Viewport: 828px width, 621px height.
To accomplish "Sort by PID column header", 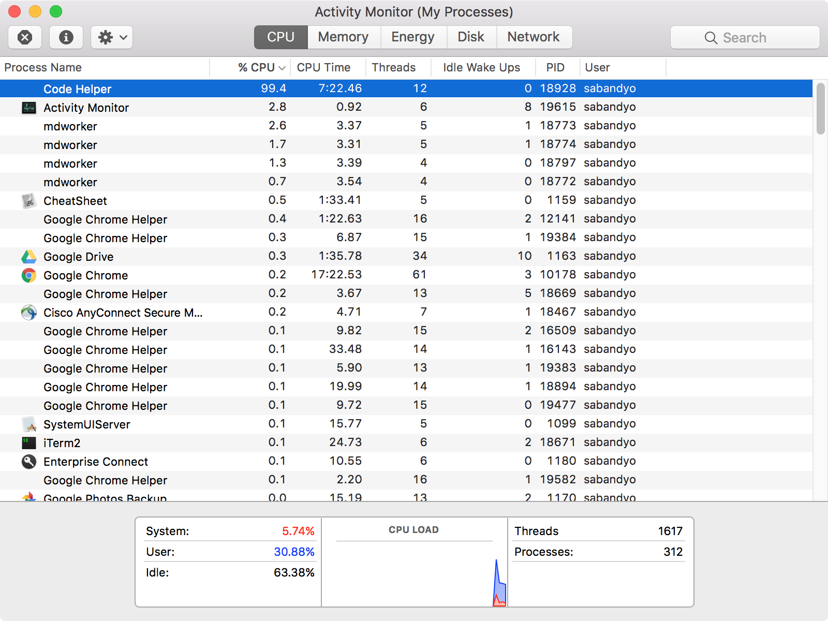I will [x=557, y=68].
